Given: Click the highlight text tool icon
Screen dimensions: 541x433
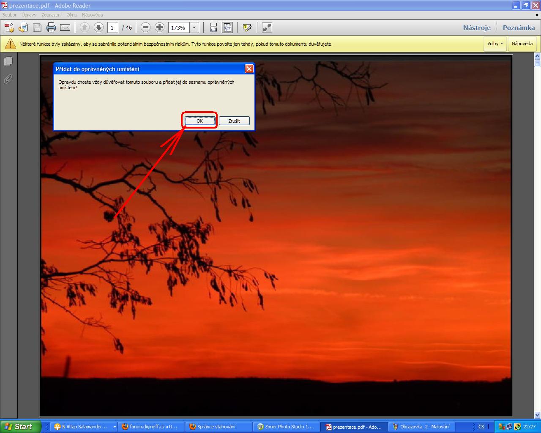Looking at the screenshot, I should click(x=247, y=28).
